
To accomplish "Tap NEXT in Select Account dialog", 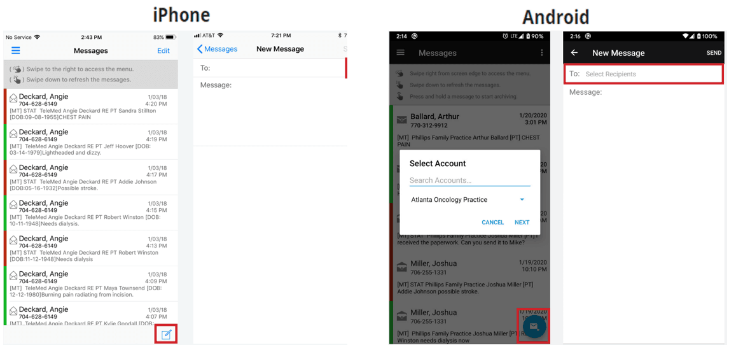I will [522, 222].
